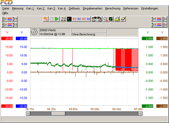169x123 pixels.
Task: Click the Ohne Berechnung status field
Action: click(x=88, y=34)
